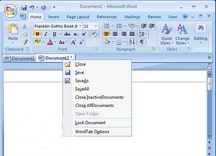Click the Copy icon
Viewport: 216px width, 156px height.
pos(25,34)
